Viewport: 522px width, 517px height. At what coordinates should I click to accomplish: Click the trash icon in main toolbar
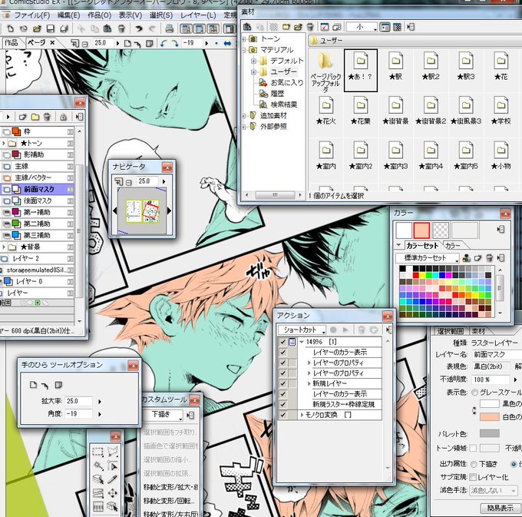coord(122,28)
